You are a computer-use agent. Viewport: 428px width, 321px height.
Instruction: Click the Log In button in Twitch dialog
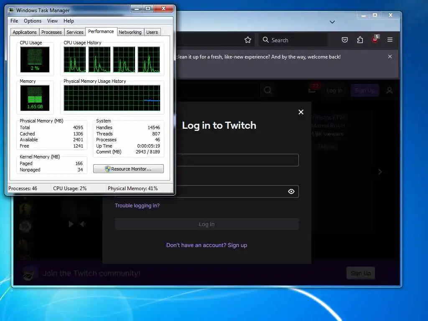(x=206, y=224)
